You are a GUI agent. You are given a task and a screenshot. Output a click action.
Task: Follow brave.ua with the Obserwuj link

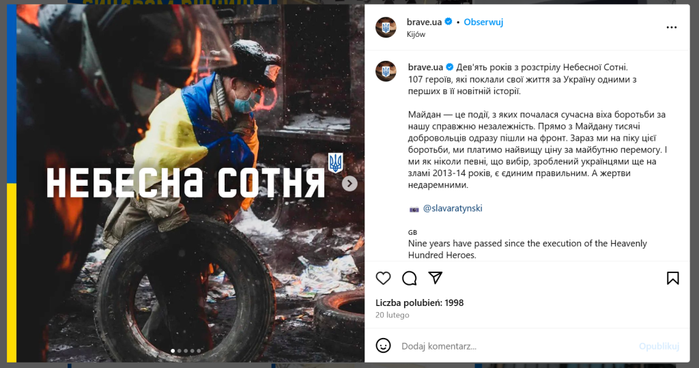point(483,22)
